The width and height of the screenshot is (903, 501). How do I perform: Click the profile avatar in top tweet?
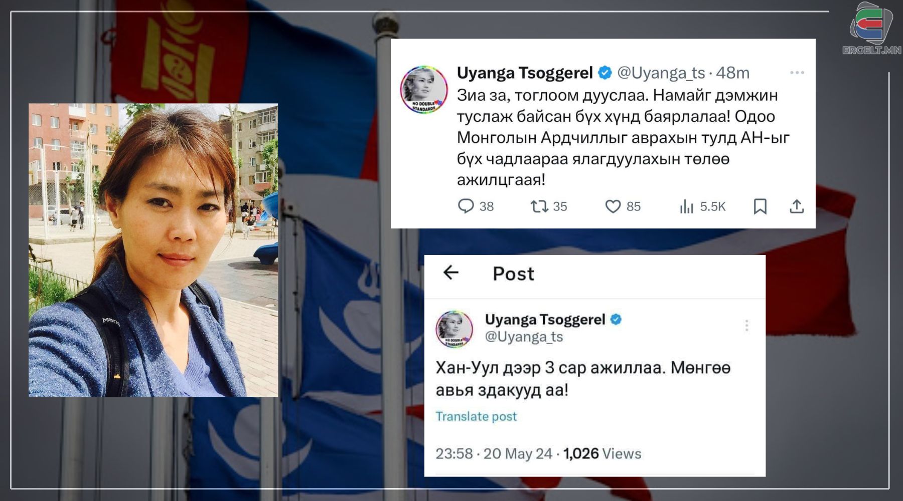pos(423,89)
